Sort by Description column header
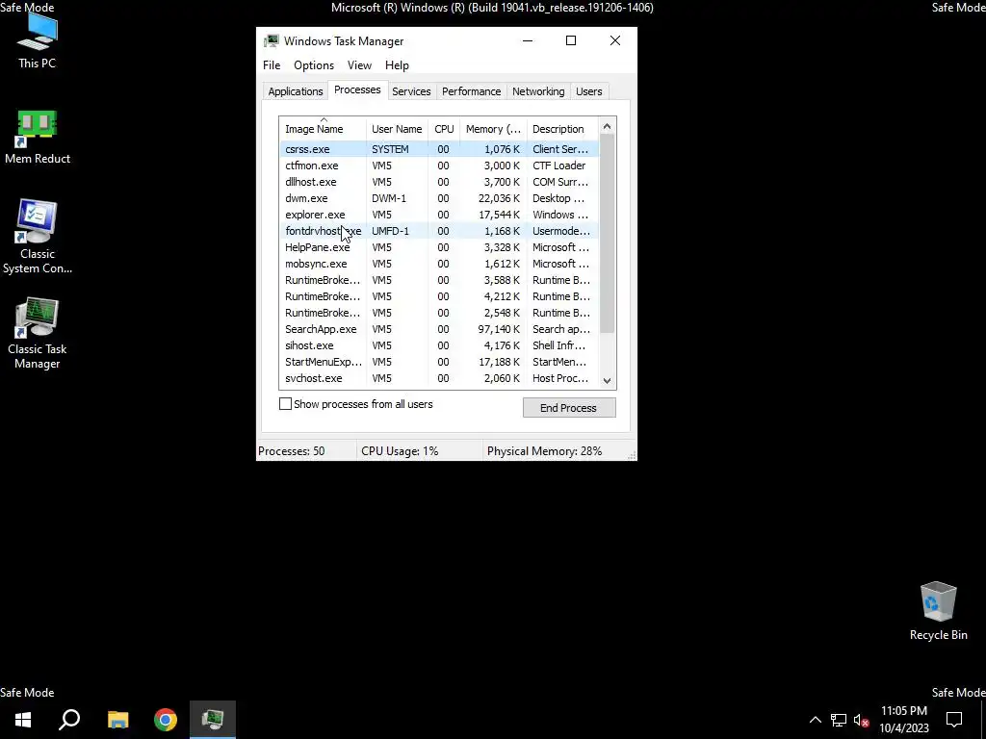The width and height of the screenshot is (986, 739). coord(562,129)
